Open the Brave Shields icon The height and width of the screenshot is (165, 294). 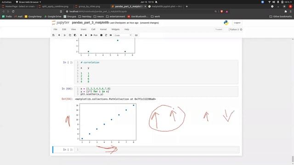coord(221,11)
